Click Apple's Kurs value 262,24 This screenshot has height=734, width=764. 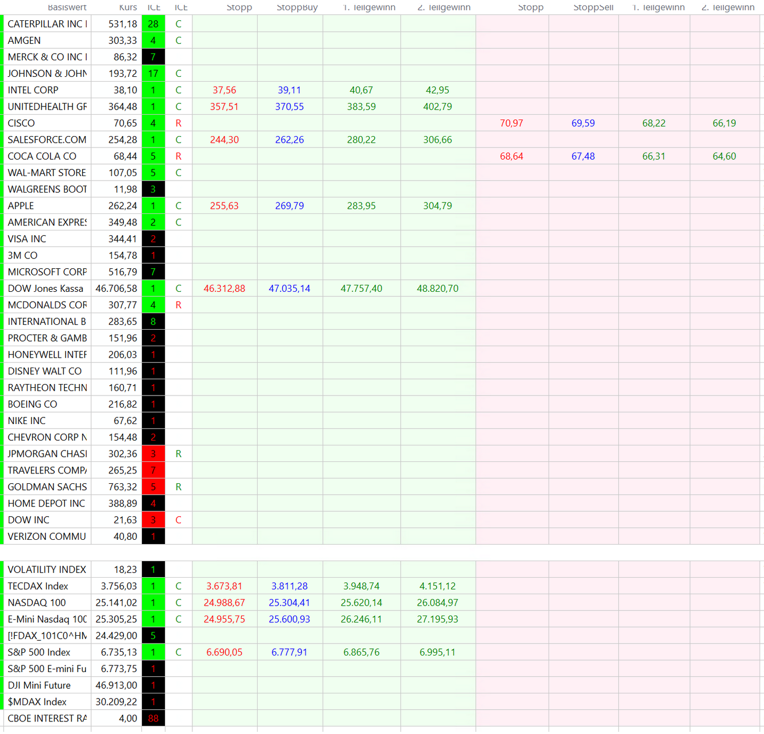(123, 206)
